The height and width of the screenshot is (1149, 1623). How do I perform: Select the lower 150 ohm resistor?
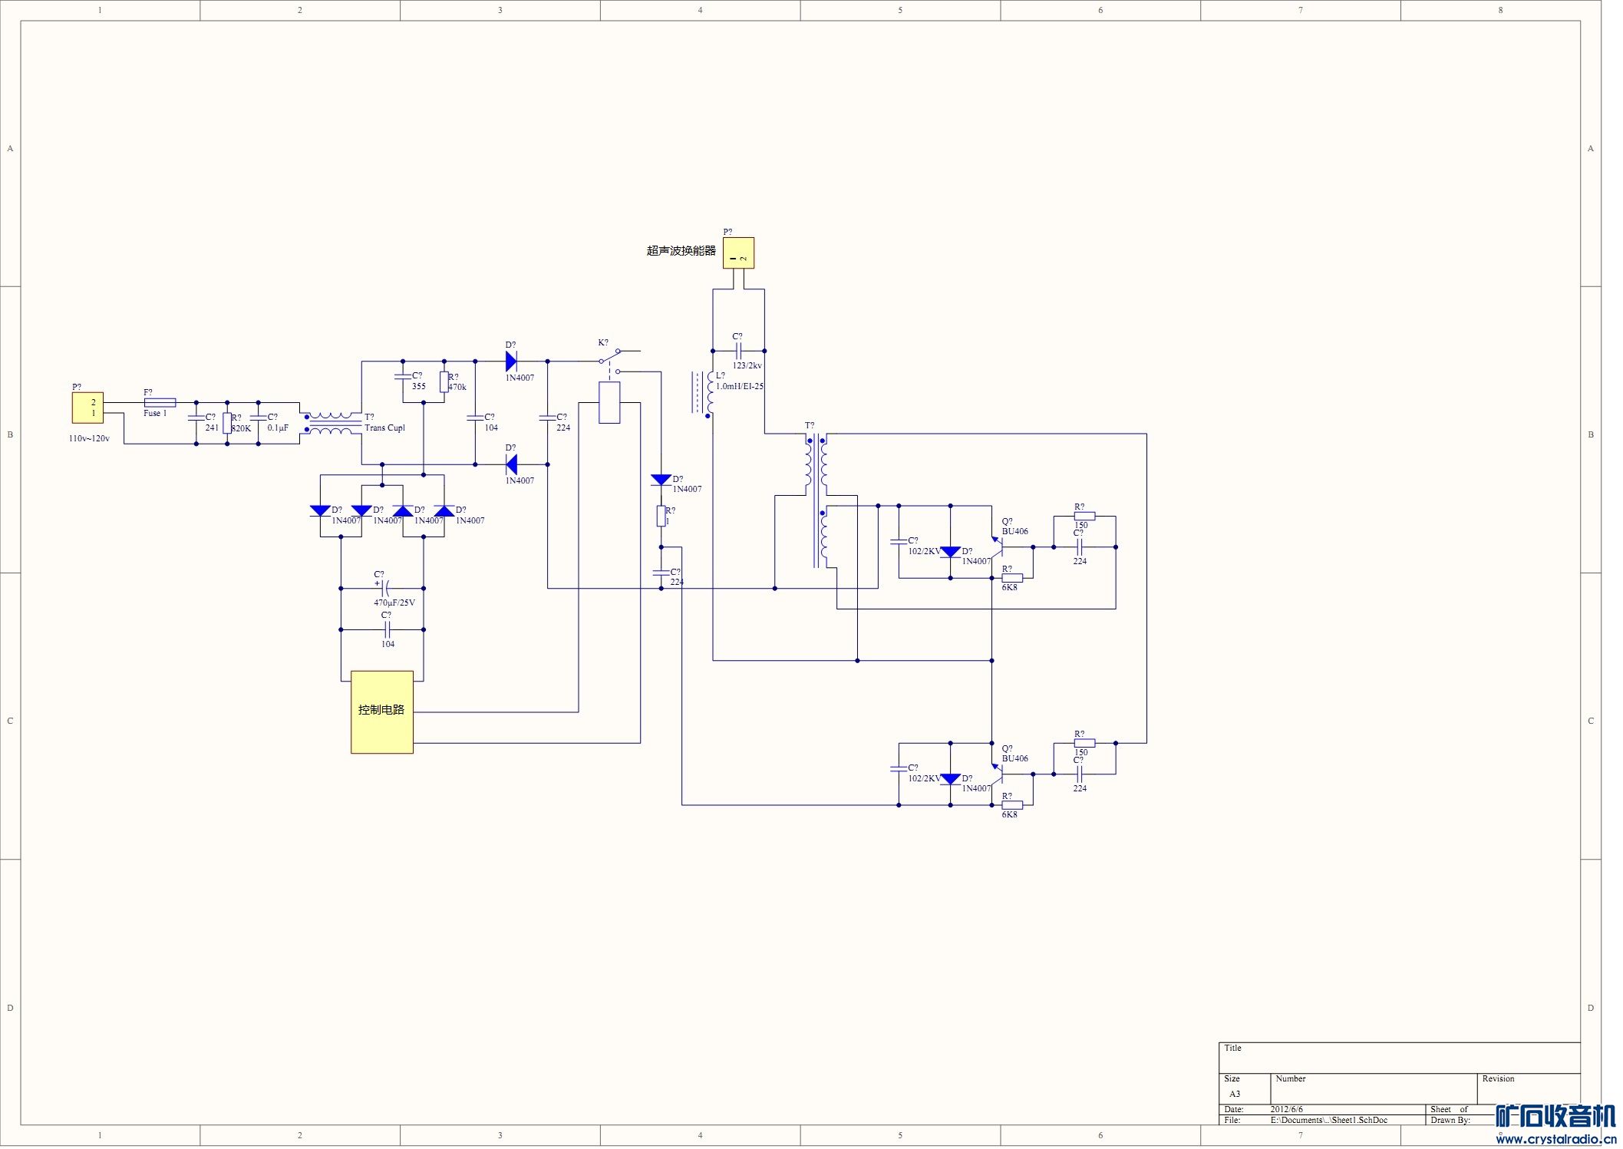[1084, 744]
